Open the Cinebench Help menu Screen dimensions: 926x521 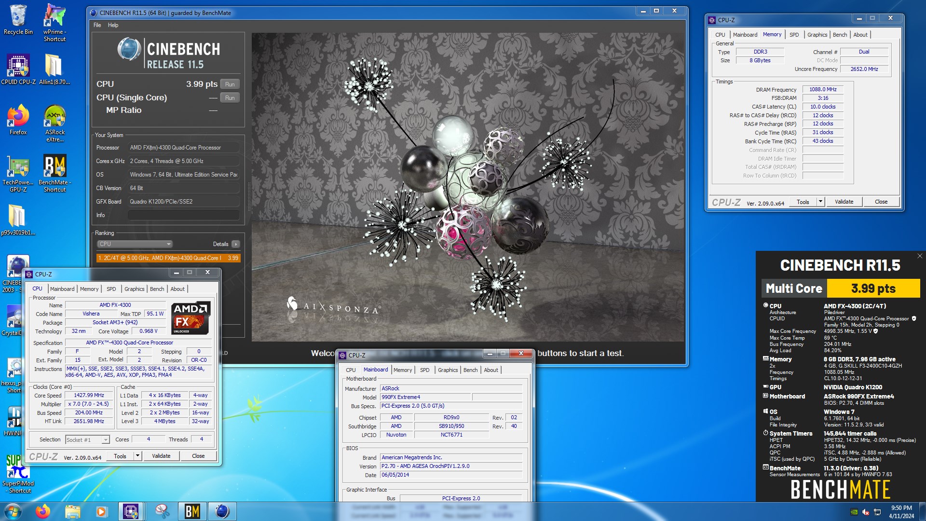[113, 25]
